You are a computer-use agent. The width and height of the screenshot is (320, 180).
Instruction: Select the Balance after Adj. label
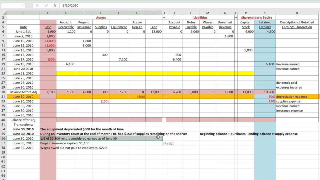pyautogui.click(x=23, y=120)
